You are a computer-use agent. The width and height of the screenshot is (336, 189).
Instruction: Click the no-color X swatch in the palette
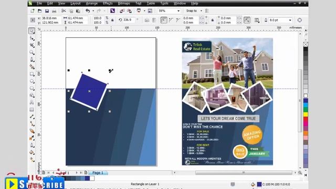(306, 44)
